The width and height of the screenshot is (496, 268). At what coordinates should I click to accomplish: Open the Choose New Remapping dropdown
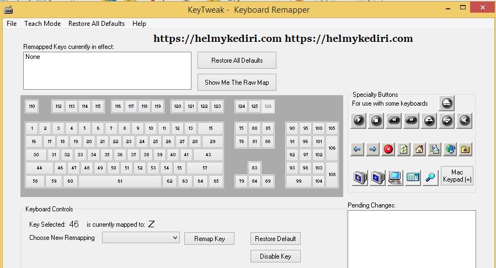coord(141,238)
